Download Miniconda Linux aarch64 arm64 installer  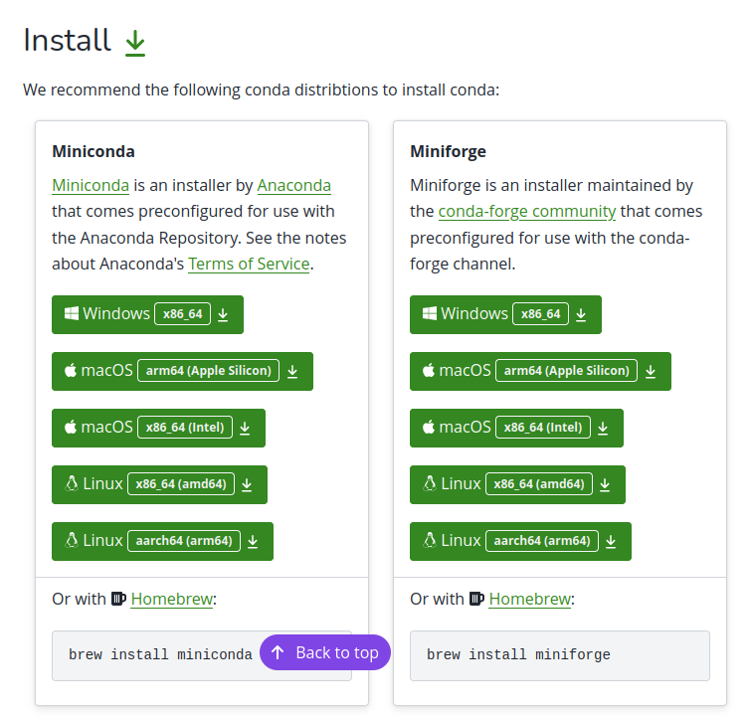pyautogui.click(x=162, y=541)
